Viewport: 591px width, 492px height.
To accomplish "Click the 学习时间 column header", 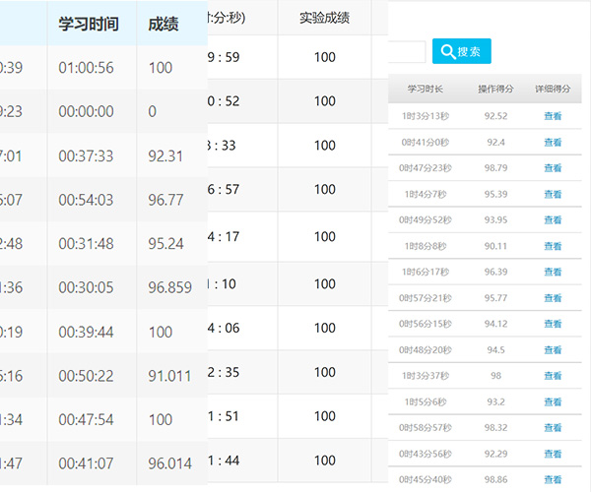I will point(86,23).
